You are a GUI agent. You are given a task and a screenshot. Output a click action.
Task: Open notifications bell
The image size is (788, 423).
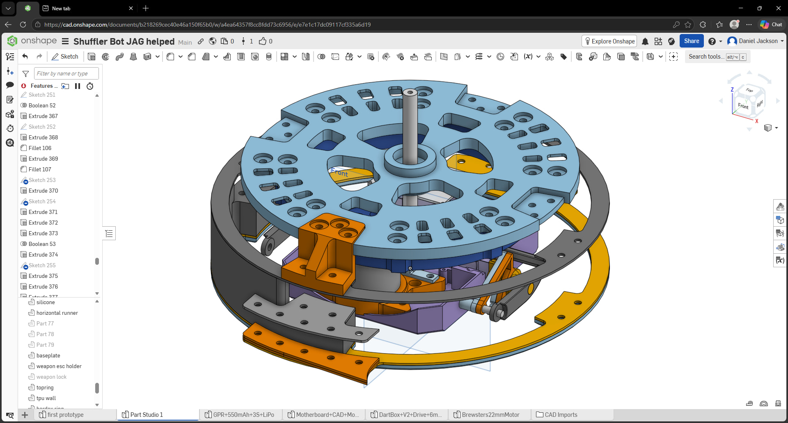[645, 41]
